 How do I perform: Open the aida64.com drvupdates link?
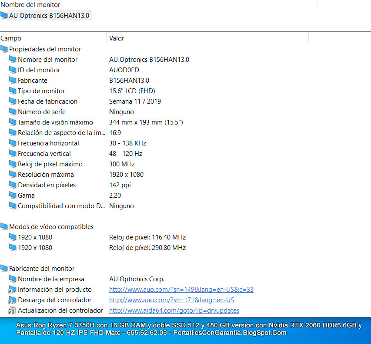coord(174,310)
